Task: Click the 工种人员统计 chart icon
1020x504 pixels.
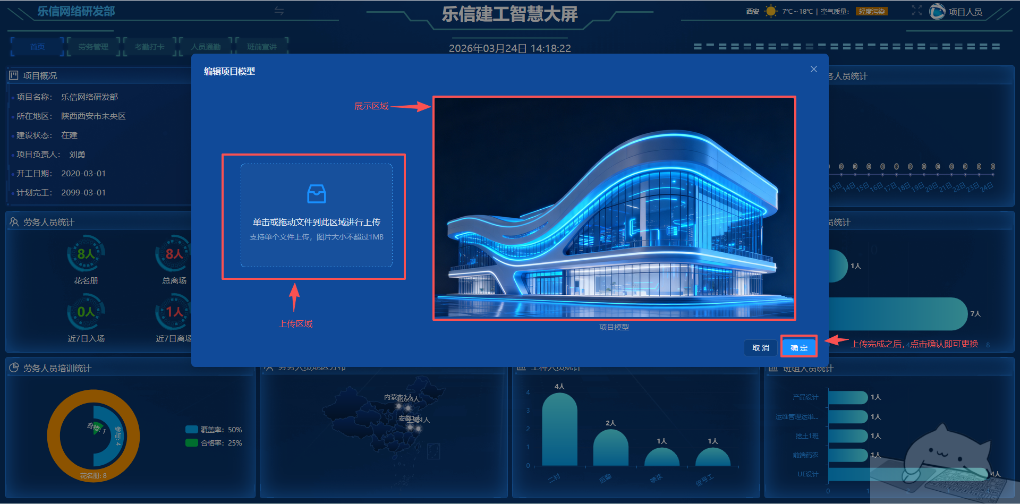Action: coord(521,368)
